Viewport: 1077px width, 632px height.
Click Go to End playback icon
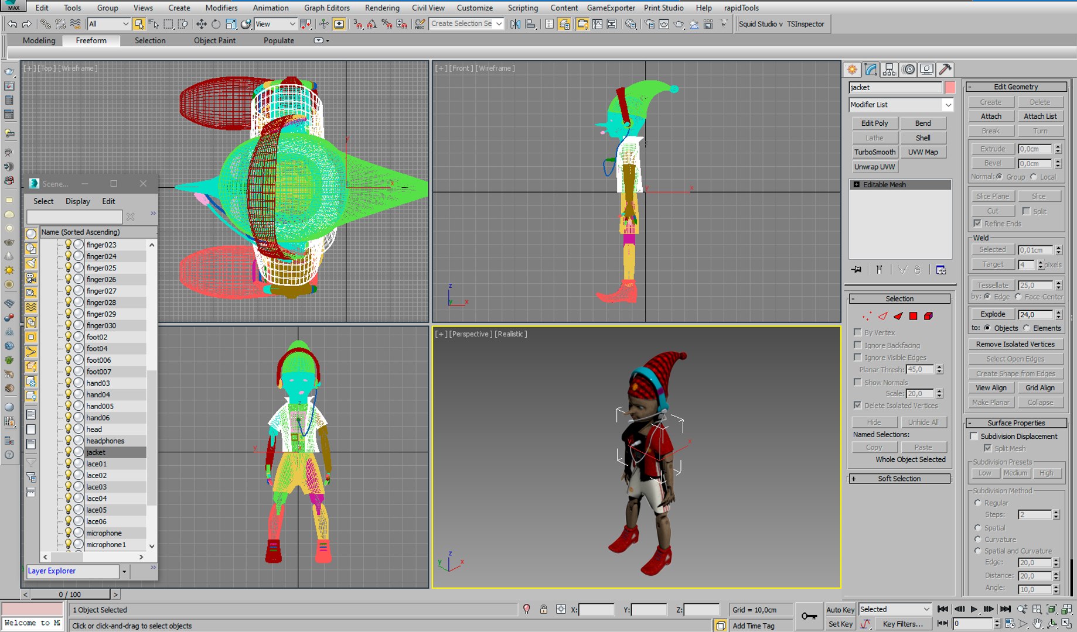tap(1005, 609)
